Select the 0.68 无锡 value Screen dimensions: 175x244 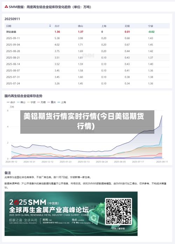point(127,38)
